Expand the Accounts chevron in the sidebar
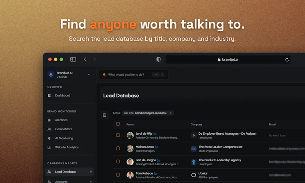Viewport: 305px width, 183px height. (x=91, y=182)
